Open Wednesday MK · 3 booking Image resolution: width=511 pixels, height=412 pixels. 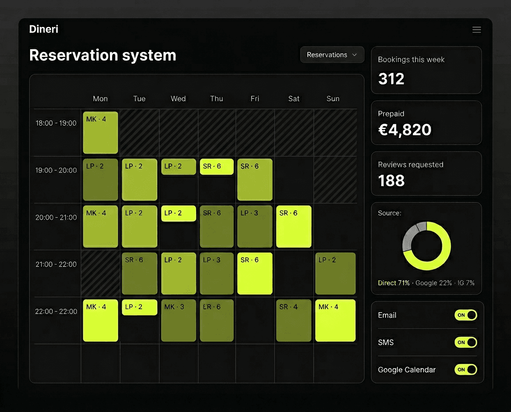click(x=179, y=321)
